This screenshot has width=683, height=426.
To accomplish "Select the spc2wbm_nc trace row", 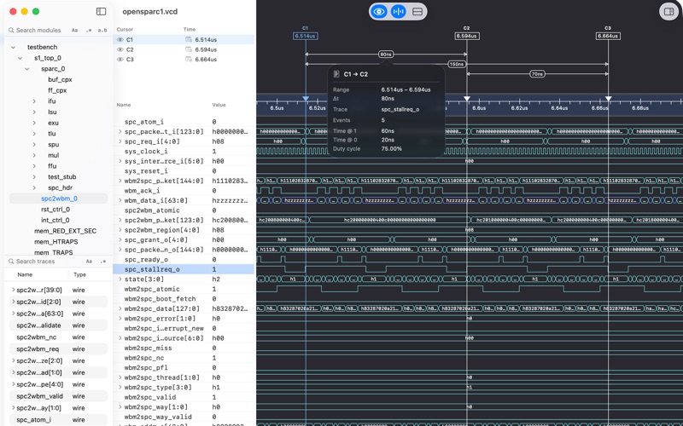I will click(58, 337).
